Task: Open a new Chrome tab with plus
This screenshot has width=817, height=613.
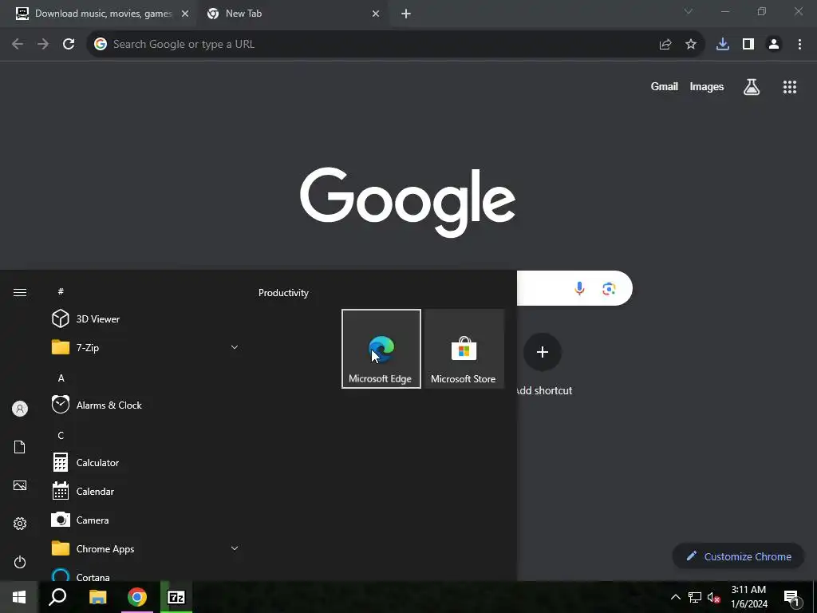Action: click(x=406, y=14)
